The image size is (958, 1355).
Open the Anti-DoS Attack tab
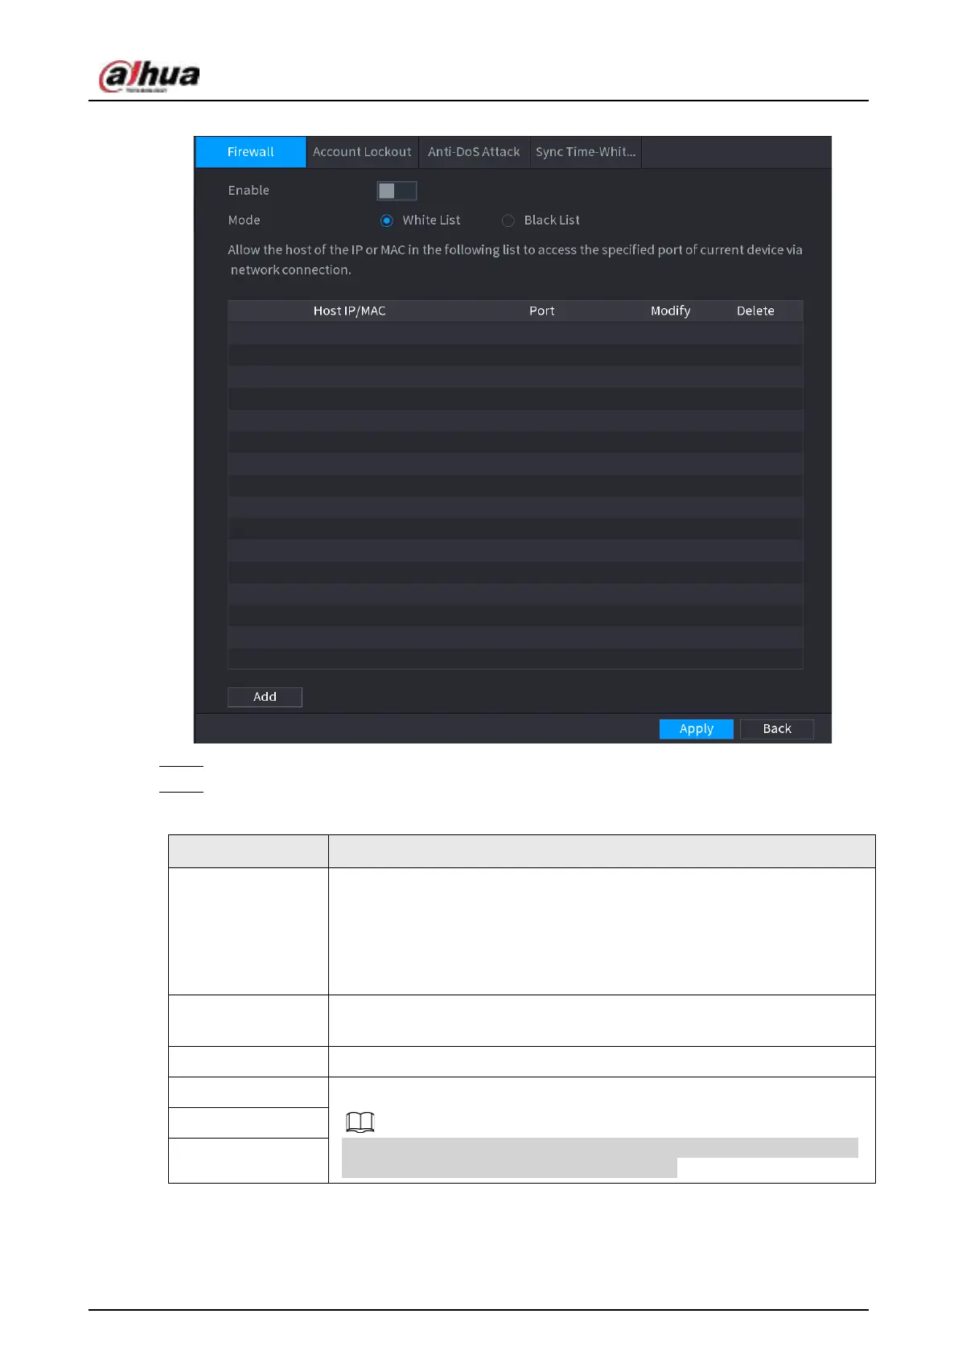474,152
